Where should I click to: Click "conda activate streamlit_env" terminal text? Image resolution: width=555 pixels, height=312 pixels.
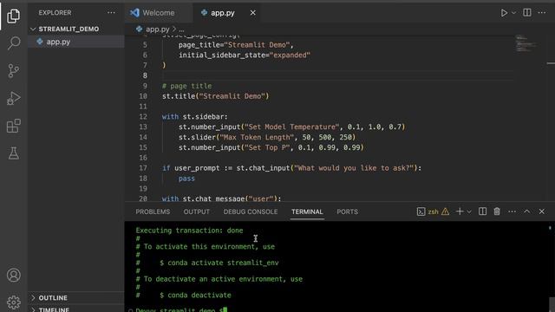pyautogui.click(x=223, y=263)
